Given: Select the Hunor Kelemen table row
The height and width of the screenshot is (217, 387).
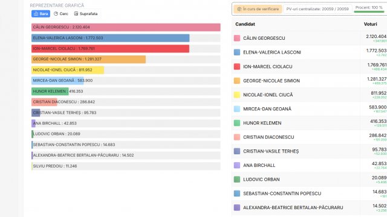Looking at the screenshot, I should 309,123.
